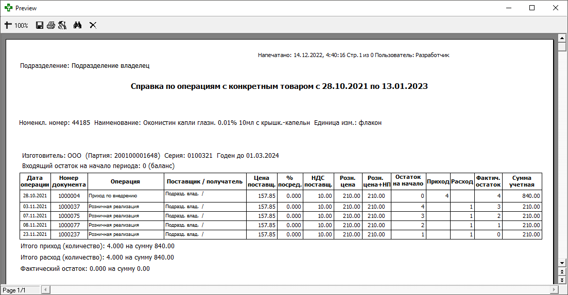Print the report with printer icon
Screen dimensions: 568x295
click(x=51, y=25)
